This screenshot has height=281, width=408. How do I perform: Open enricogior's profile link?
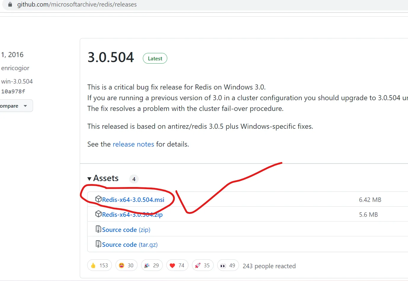(15, 68)
